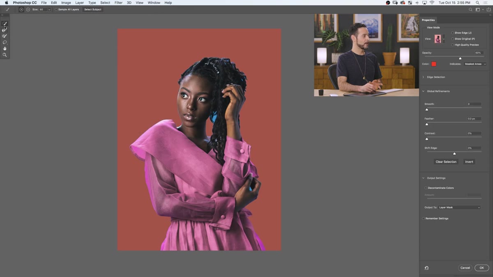Screen dimensions: 493x277
Task: Select the Brush tool in toolbox
Action: pos(5,36)
